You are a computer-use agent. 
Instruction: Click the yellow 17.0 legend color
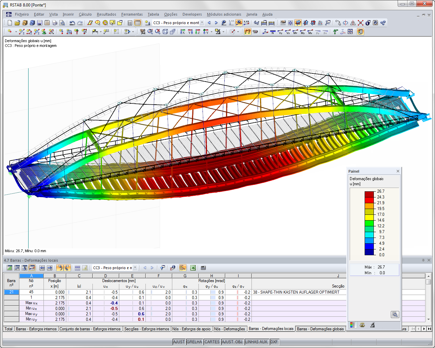[x=369, y=217]
